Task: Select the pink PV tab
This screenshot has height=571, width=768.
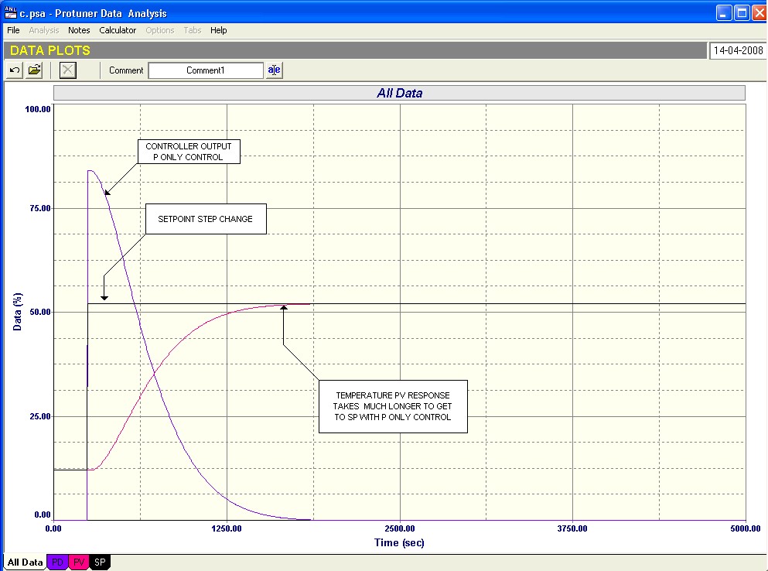Action: tap(80, 562)
